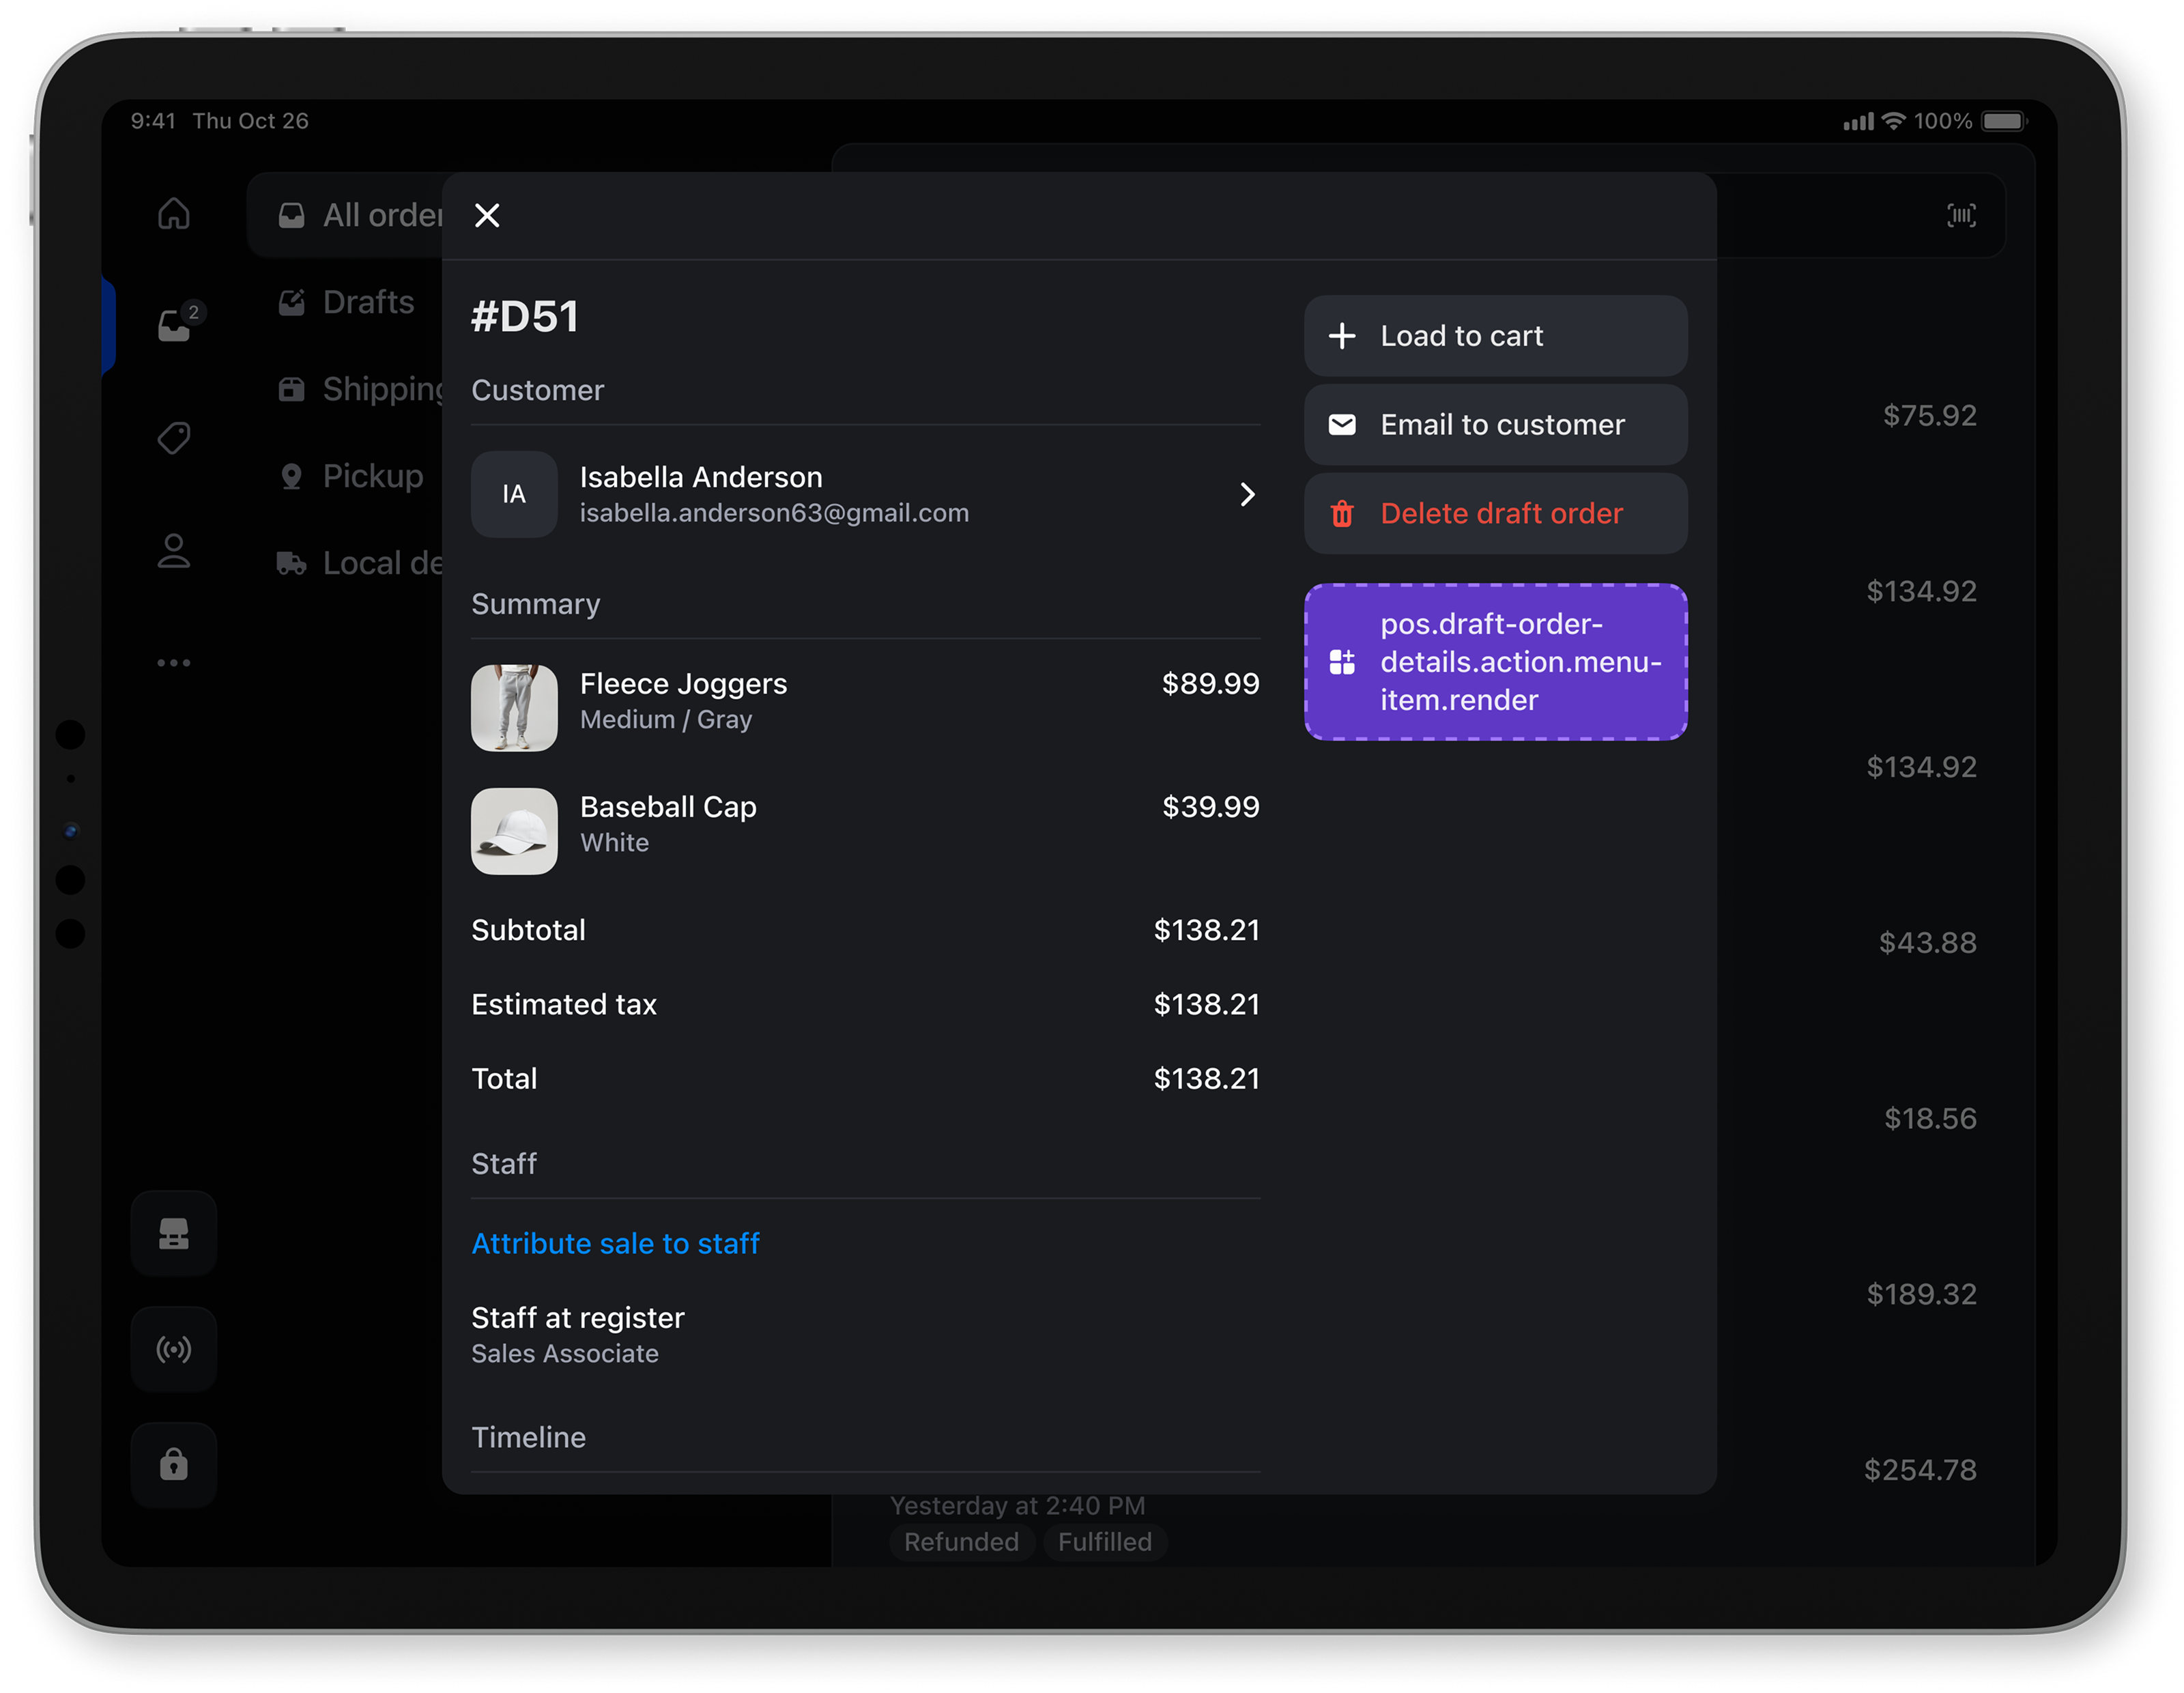2184x1693 pixels.
Task: Click the $75.92 order amount in background list
Action: pos(1929,415)
